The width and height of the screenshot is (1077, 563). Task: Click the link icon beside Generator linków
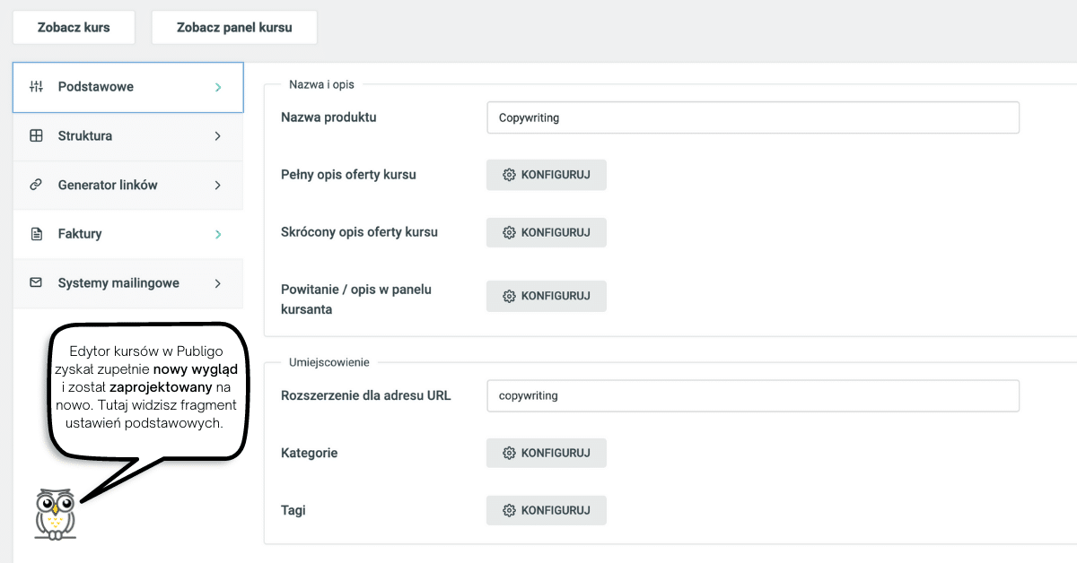[36, 185]
